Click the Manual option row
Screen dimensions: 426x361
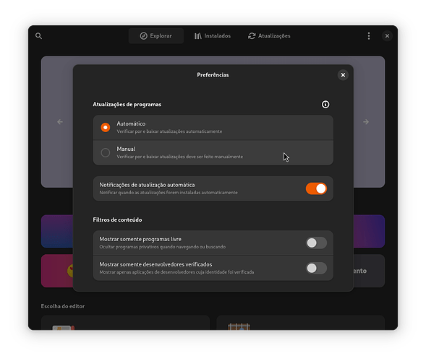213,152
